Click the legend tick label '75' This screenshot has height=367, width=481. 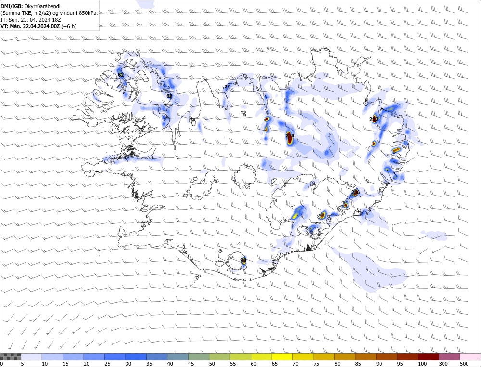[x=316, y=364]
